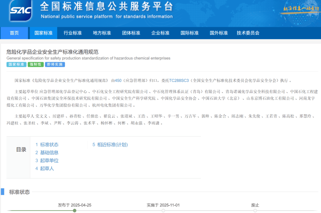Screen dimensions: 321x213
Task: Click the SAC logo icon
Action: tap(21, 11)
